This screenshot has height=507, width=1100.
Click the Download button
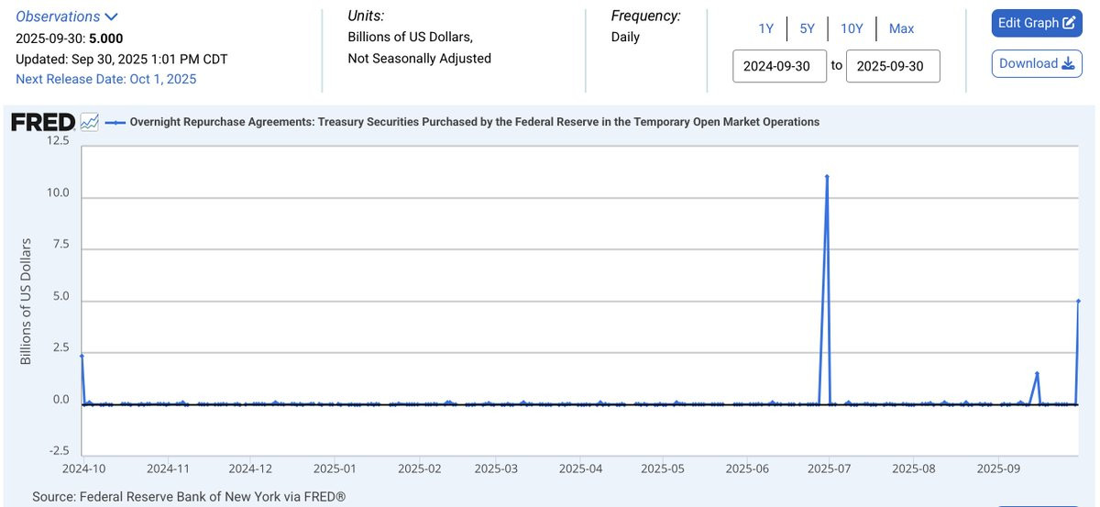coord(1037,63)
